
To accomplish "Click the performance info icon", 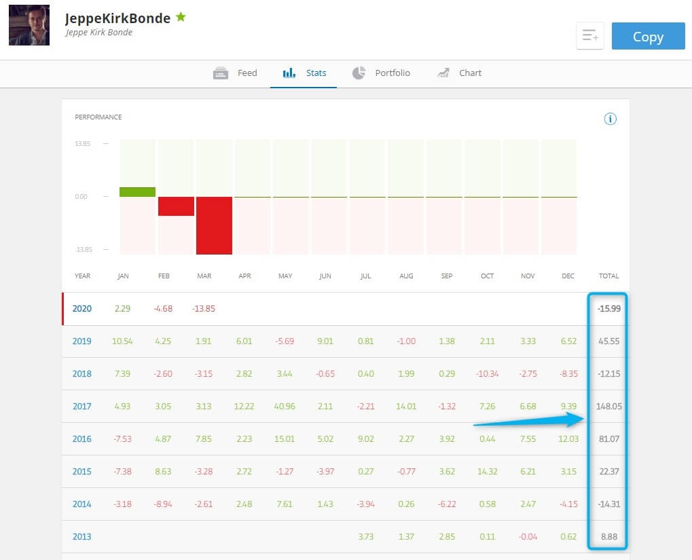I will pos(610,119).
